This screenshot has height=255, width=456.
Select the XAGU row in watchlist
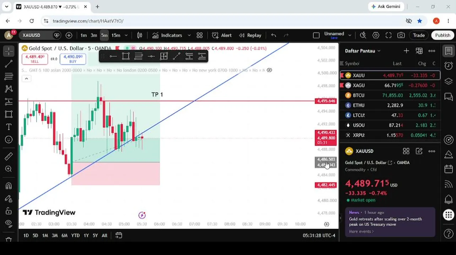tap(390, 85)
